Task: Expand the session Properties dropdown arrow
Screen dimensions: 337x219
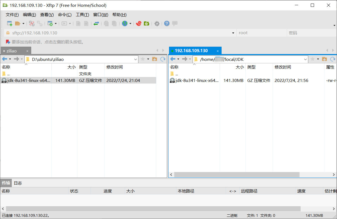Action: click(56, 23)
